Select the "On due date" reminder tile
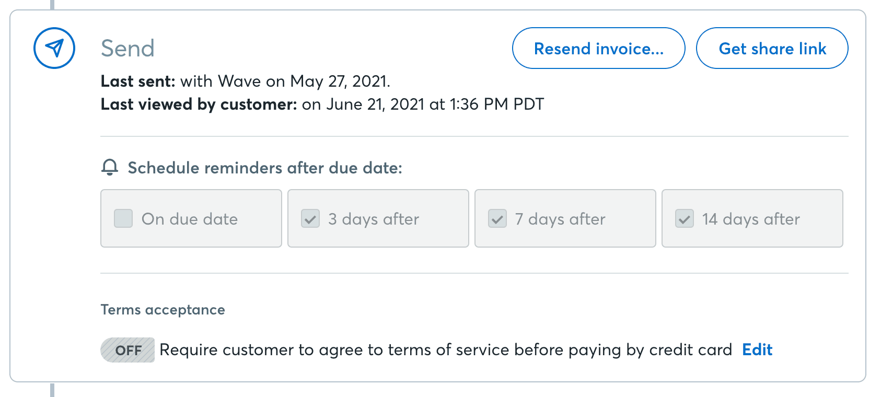This screenshot has height=397, width=881. 191,219
